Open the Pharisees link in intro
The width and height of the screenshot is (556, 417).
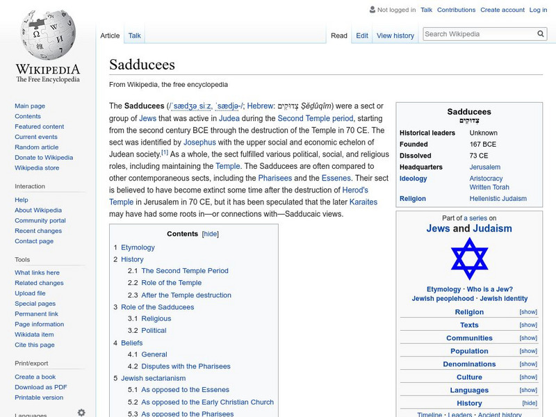[275, 178]
